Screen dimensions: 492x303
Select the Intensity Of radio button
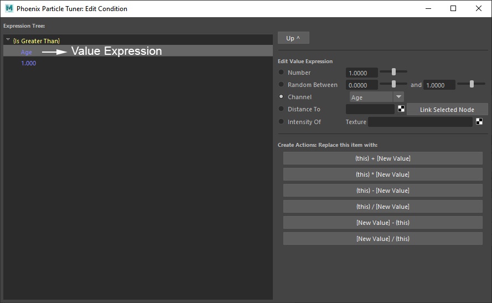tap(281, 121)
